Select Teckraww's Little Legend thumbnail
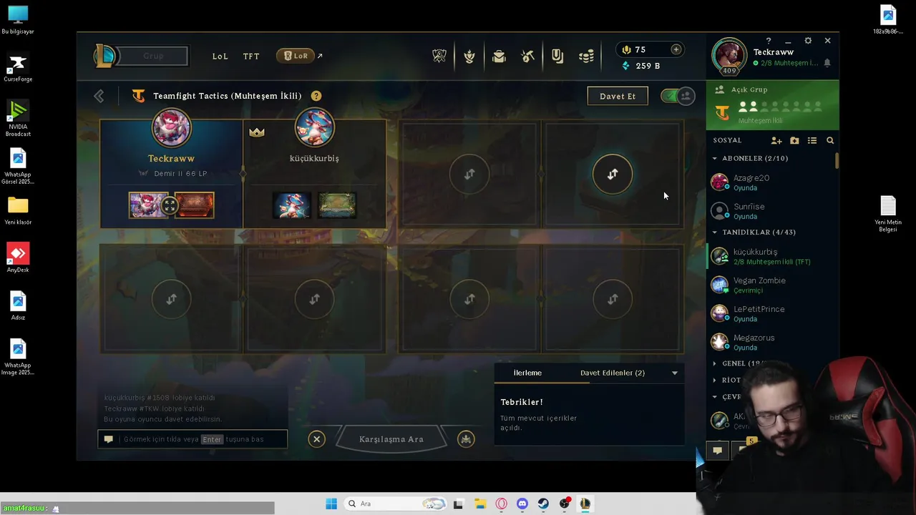The height and width of the screenshot is (515, 916). [x=149, y=205]
